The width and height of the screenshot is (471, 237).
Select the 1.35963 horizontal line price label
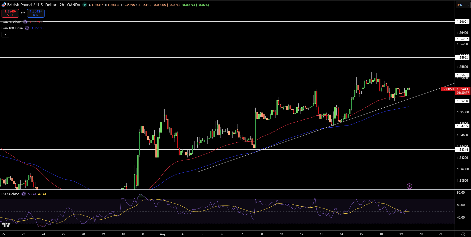click(x=462, y=58)
